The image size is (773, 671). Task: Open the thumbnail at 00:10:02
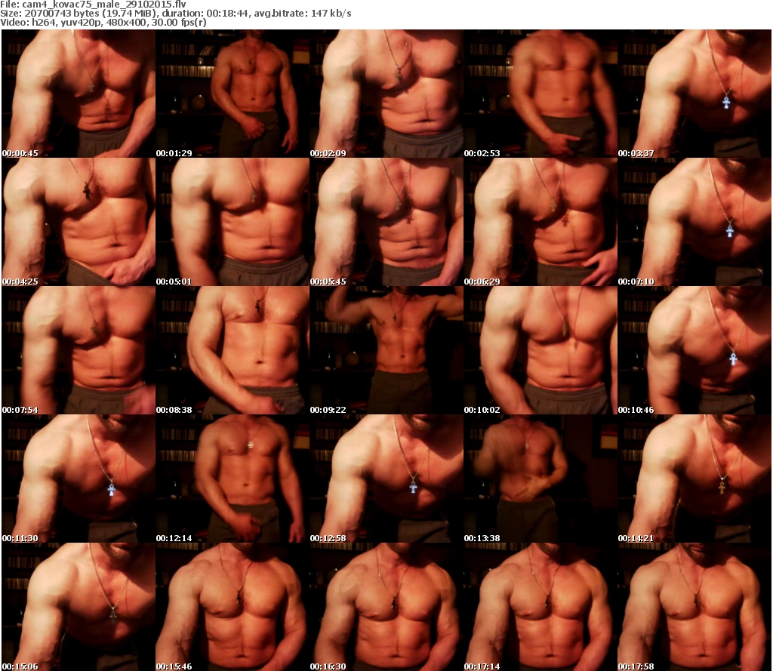click(540, 350)
